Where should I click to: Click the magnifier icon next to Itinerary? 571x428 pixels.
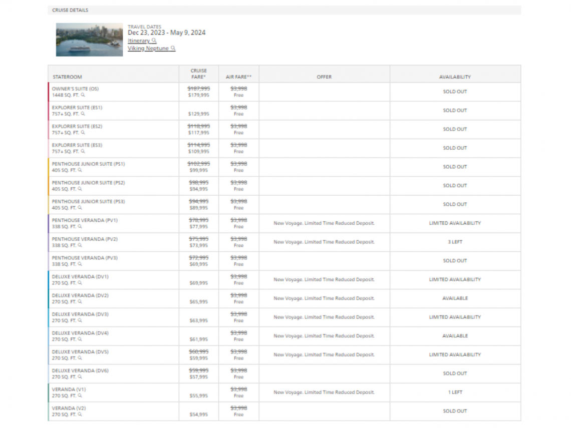pyautogui.click(x=154, y=41)
